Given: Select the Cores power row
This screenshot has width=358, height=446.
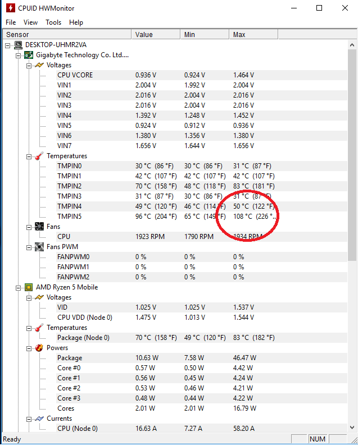Looking at the screenshot, I should coord(202,408).
